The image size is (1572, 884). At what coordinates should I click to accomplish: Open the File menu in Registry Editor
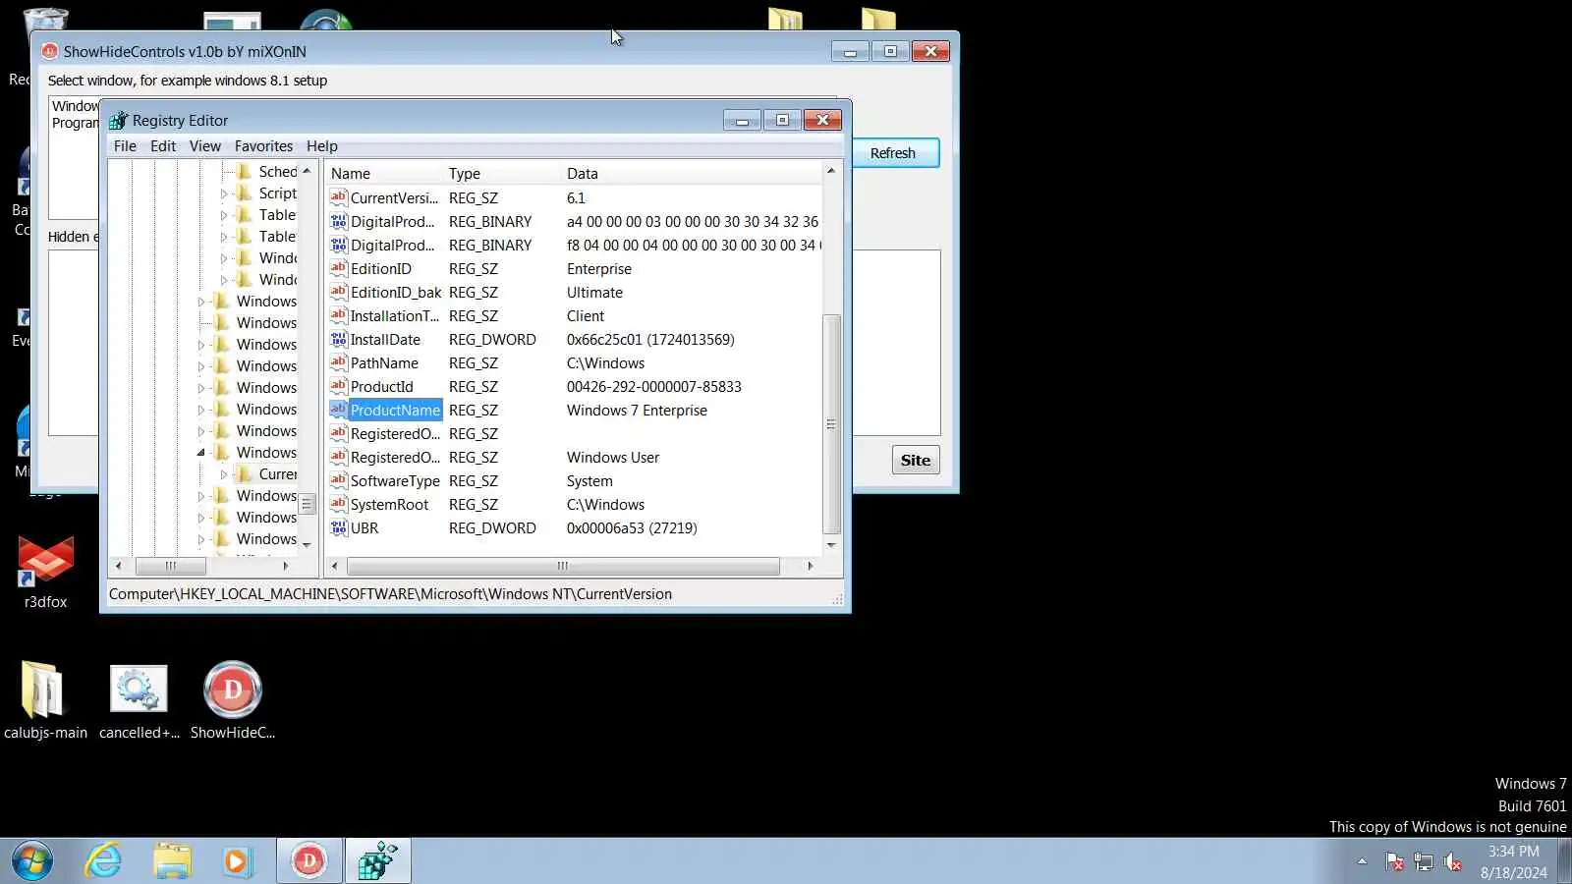[x=125, y=146]
